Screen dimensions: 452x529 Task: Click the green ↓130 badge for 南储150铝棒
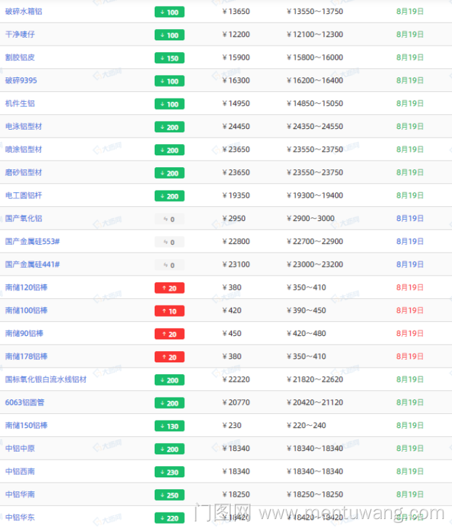pyautogui.click(x=169, y=426)
